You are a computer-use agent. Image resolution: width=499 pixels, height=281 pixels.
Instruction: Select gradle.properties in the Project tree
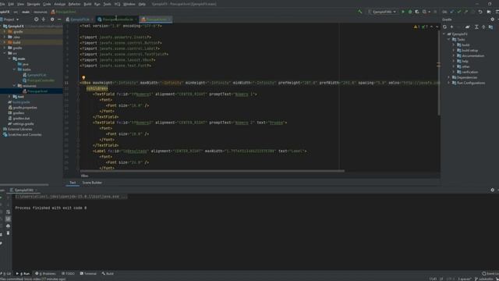click(23, 108)
